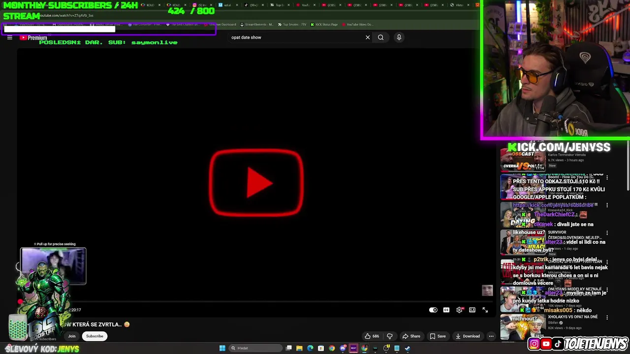This screenshot has width=630, height=354.
Task: Go to the YouTube Premium home logo
Action: (33, 38)
